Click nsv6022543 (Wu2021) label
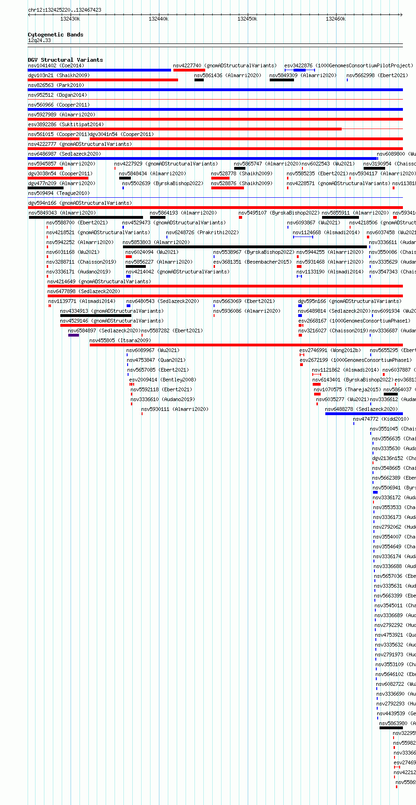Screen dimensions: 416x805 [x=328, y=164]
